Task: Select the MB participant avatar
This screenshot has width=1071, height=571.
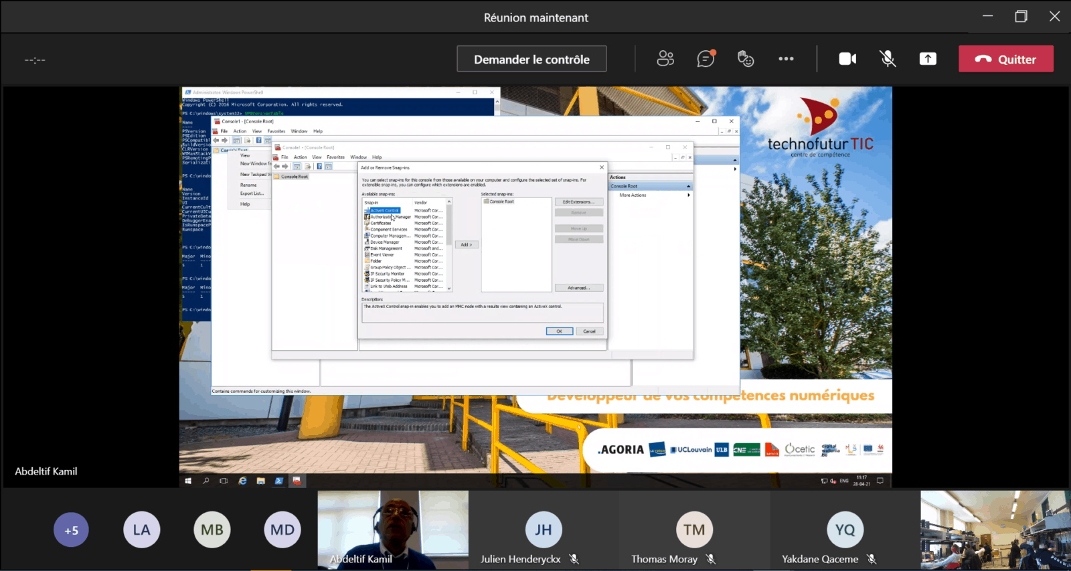Action: (212, 530)
